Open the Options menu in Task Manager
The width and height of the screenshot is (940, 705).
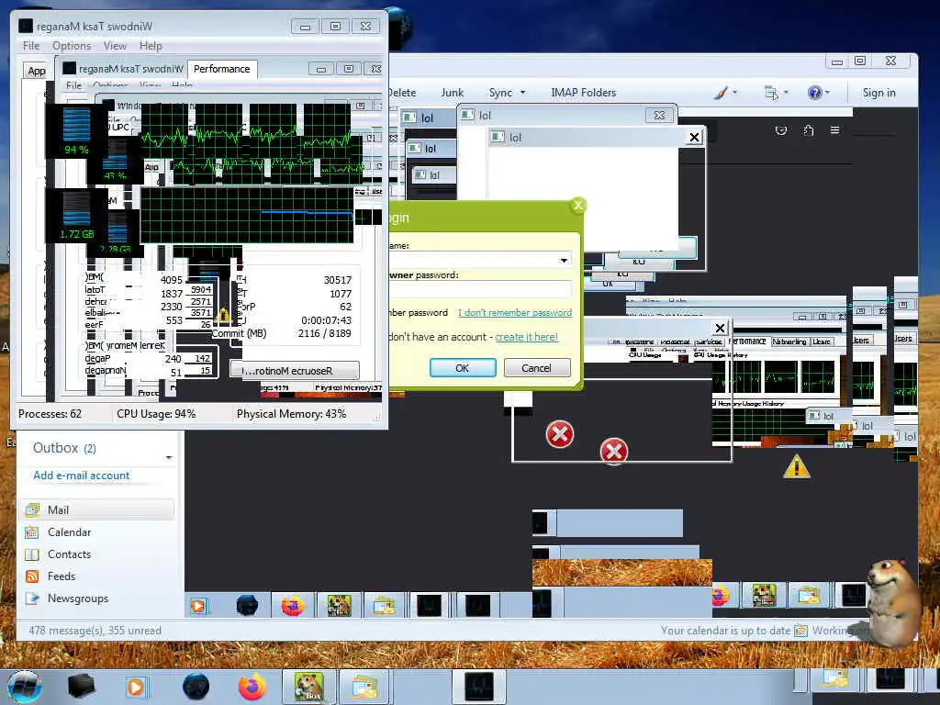coord(72,46)
